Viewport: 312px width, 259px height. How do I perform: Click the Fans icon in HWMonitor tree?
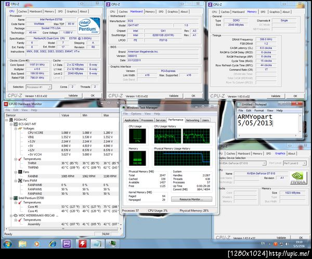click(20, 172)
